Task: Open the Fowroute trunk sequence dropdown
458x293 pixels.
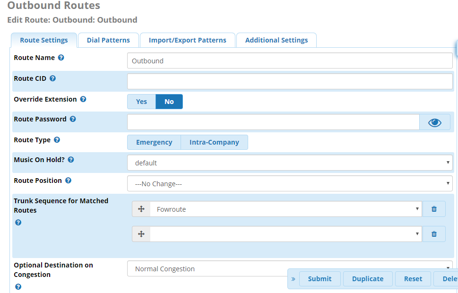Action: tap(285, 209)
